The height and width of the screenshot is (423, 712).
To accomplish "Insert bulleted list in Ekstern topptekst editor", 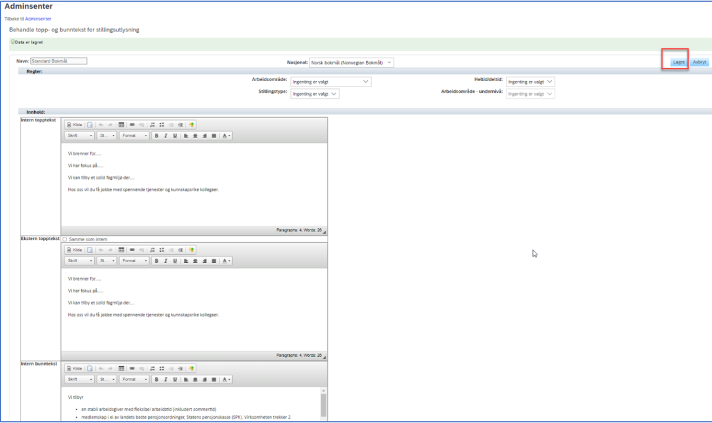I will 162,250.
